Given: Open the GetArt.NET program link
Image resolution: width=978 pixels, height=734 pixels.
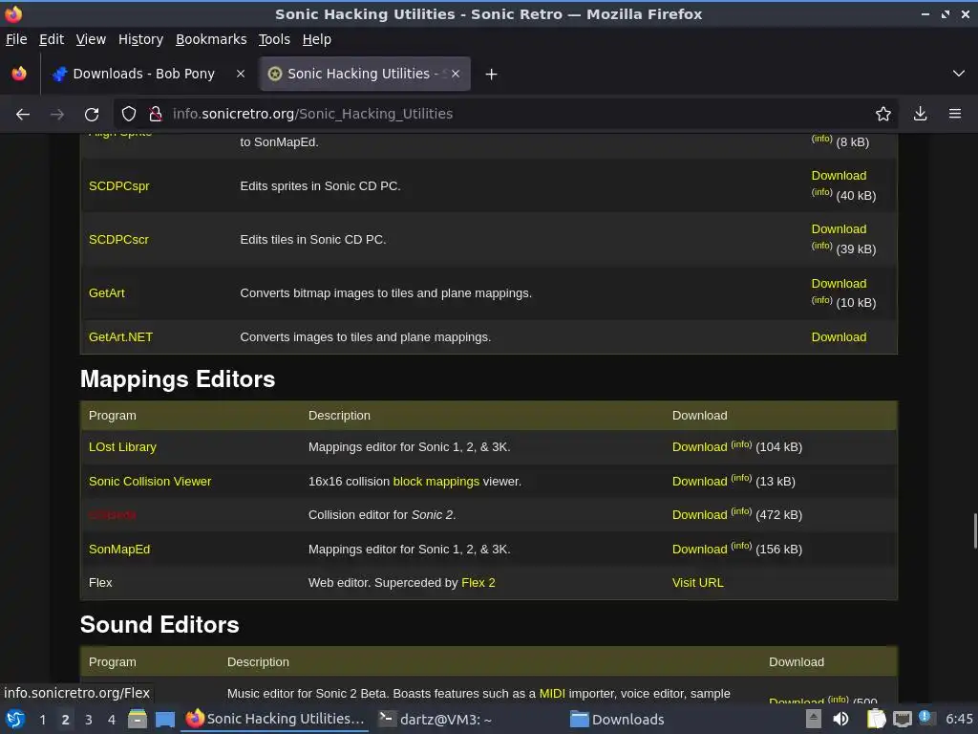Looking at the screenshot, I should [x=120, y=337].
